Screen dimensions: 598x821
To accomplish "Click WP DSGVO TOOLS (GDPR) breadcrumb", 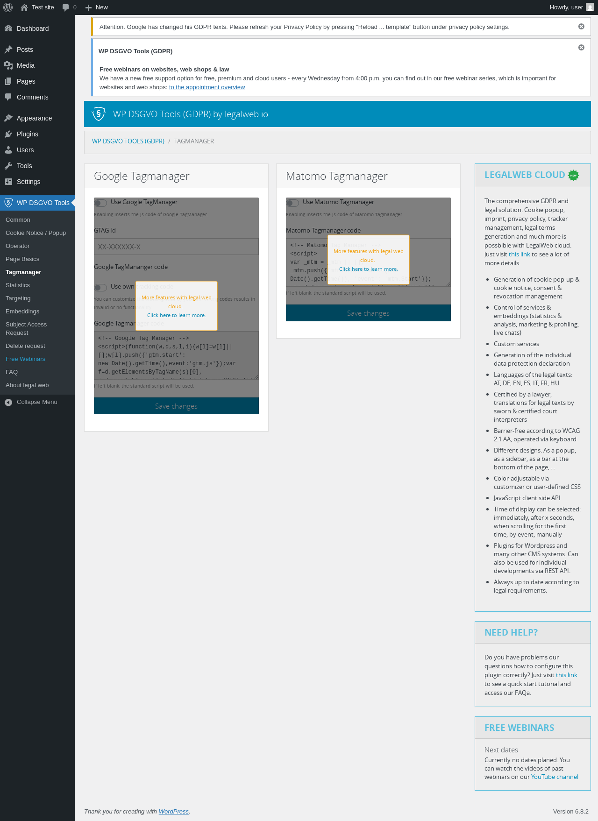I will [128, 141].
